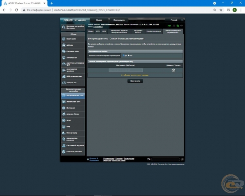Open the VPN settings section

[73, 127]
